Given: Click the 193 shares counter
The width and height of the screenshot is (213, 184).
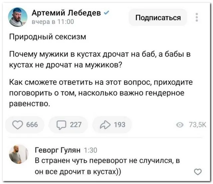Looking at the screenshot, I should pyautogui.click(x=119, y=125).
